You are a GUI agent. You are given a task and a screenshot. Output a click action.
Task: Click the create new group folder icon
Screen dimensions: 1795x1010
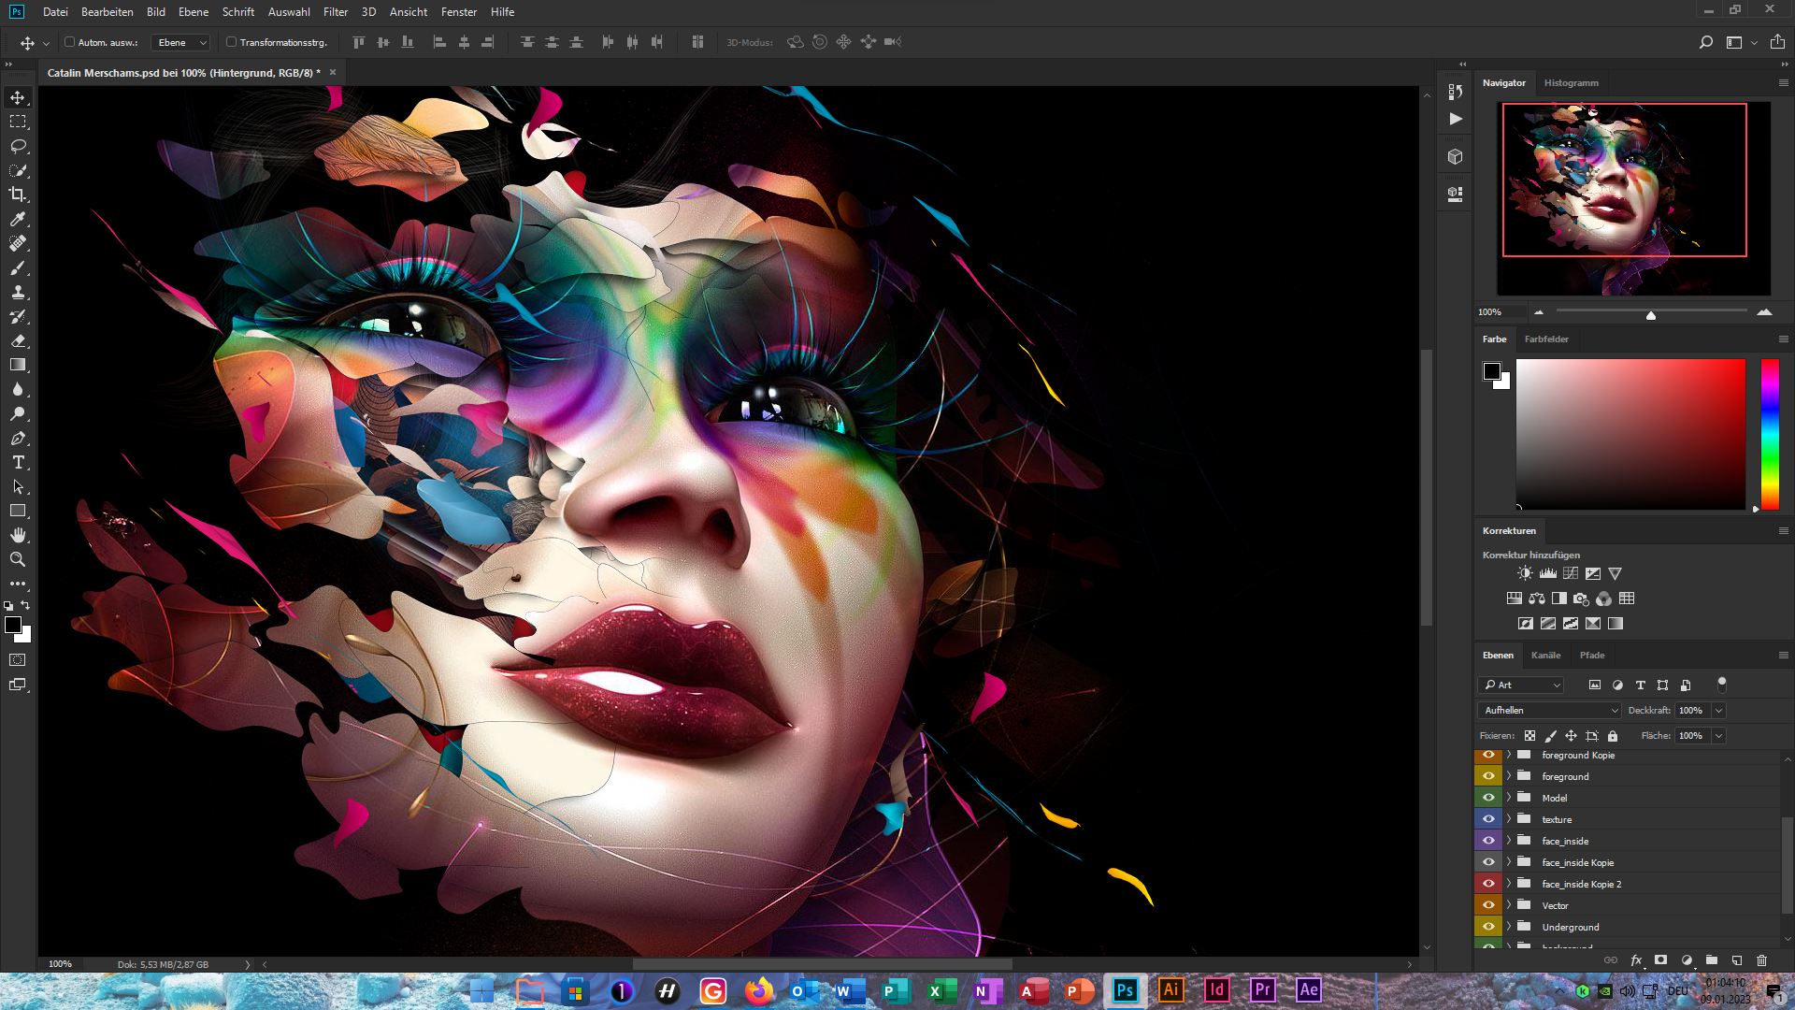click(1711, 960)
